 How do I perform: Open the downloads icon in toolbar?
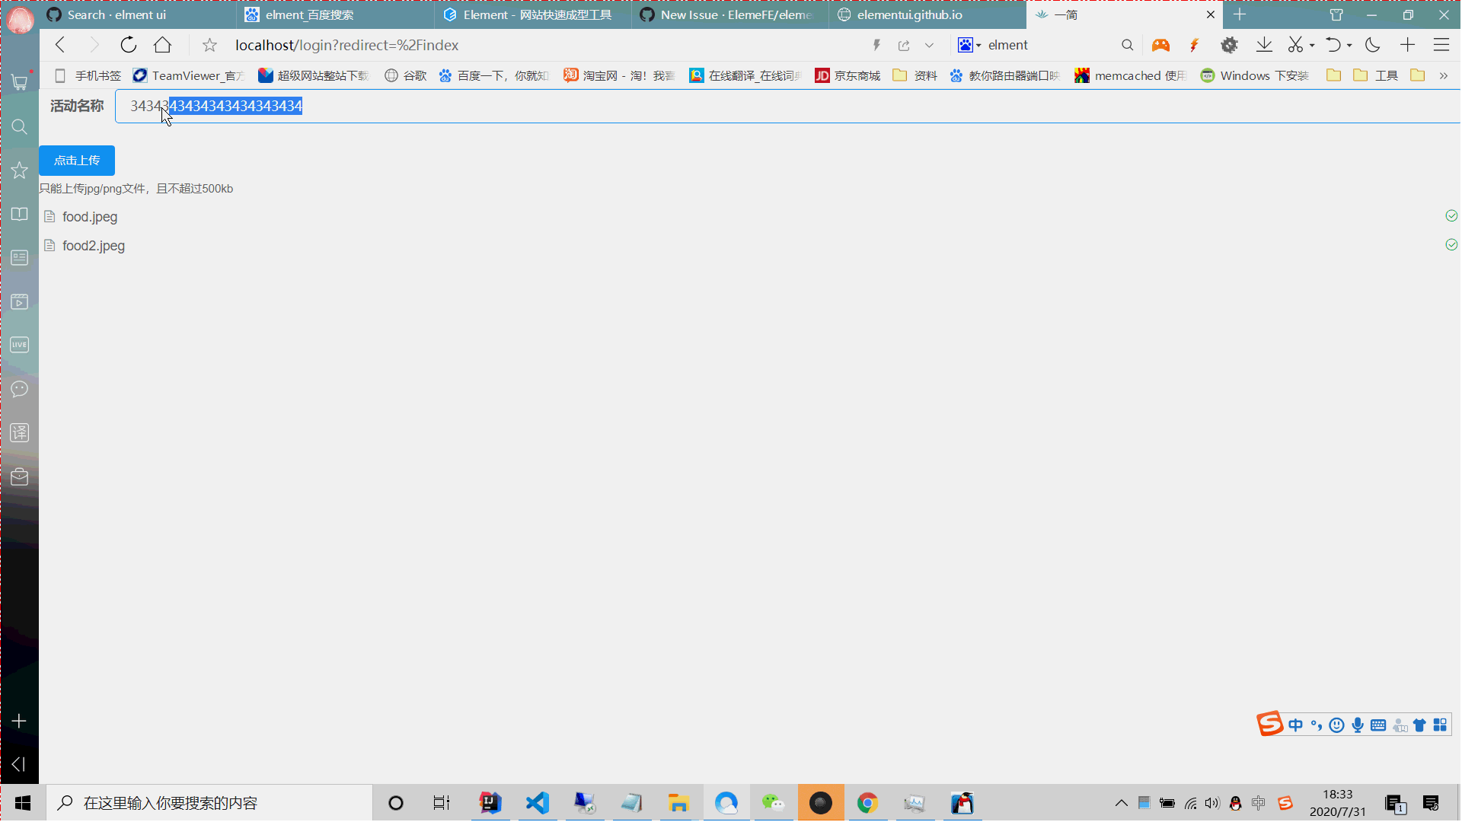[x=1264, y=45]
